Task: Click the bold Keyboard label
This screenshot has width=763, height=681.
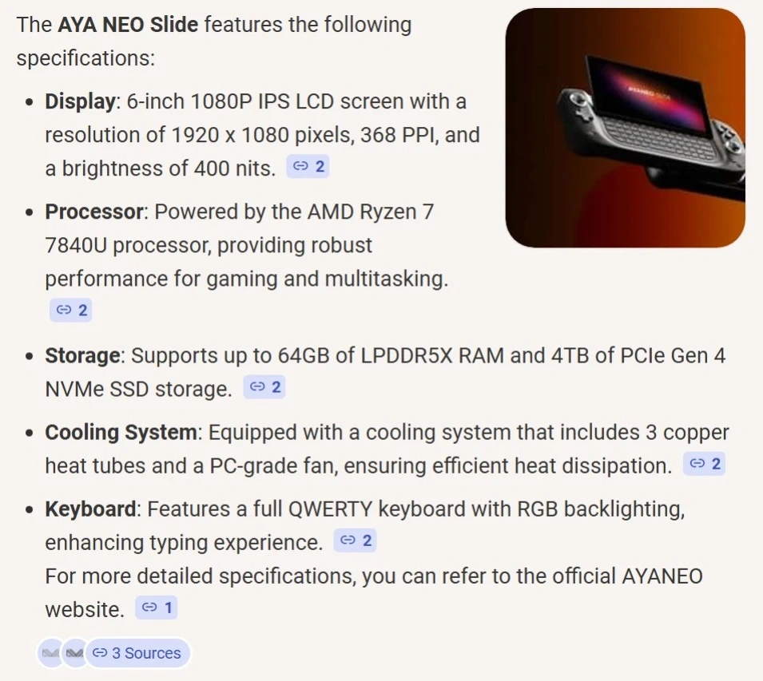Action: [90, 509]
